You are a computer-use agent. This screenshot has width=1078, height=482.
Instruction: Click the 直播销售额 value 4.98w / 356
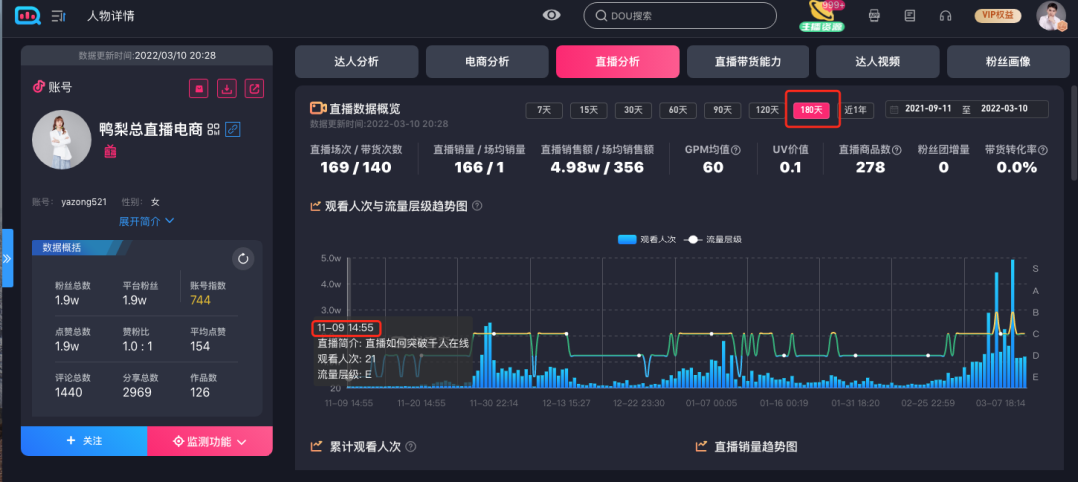[597, 167]
